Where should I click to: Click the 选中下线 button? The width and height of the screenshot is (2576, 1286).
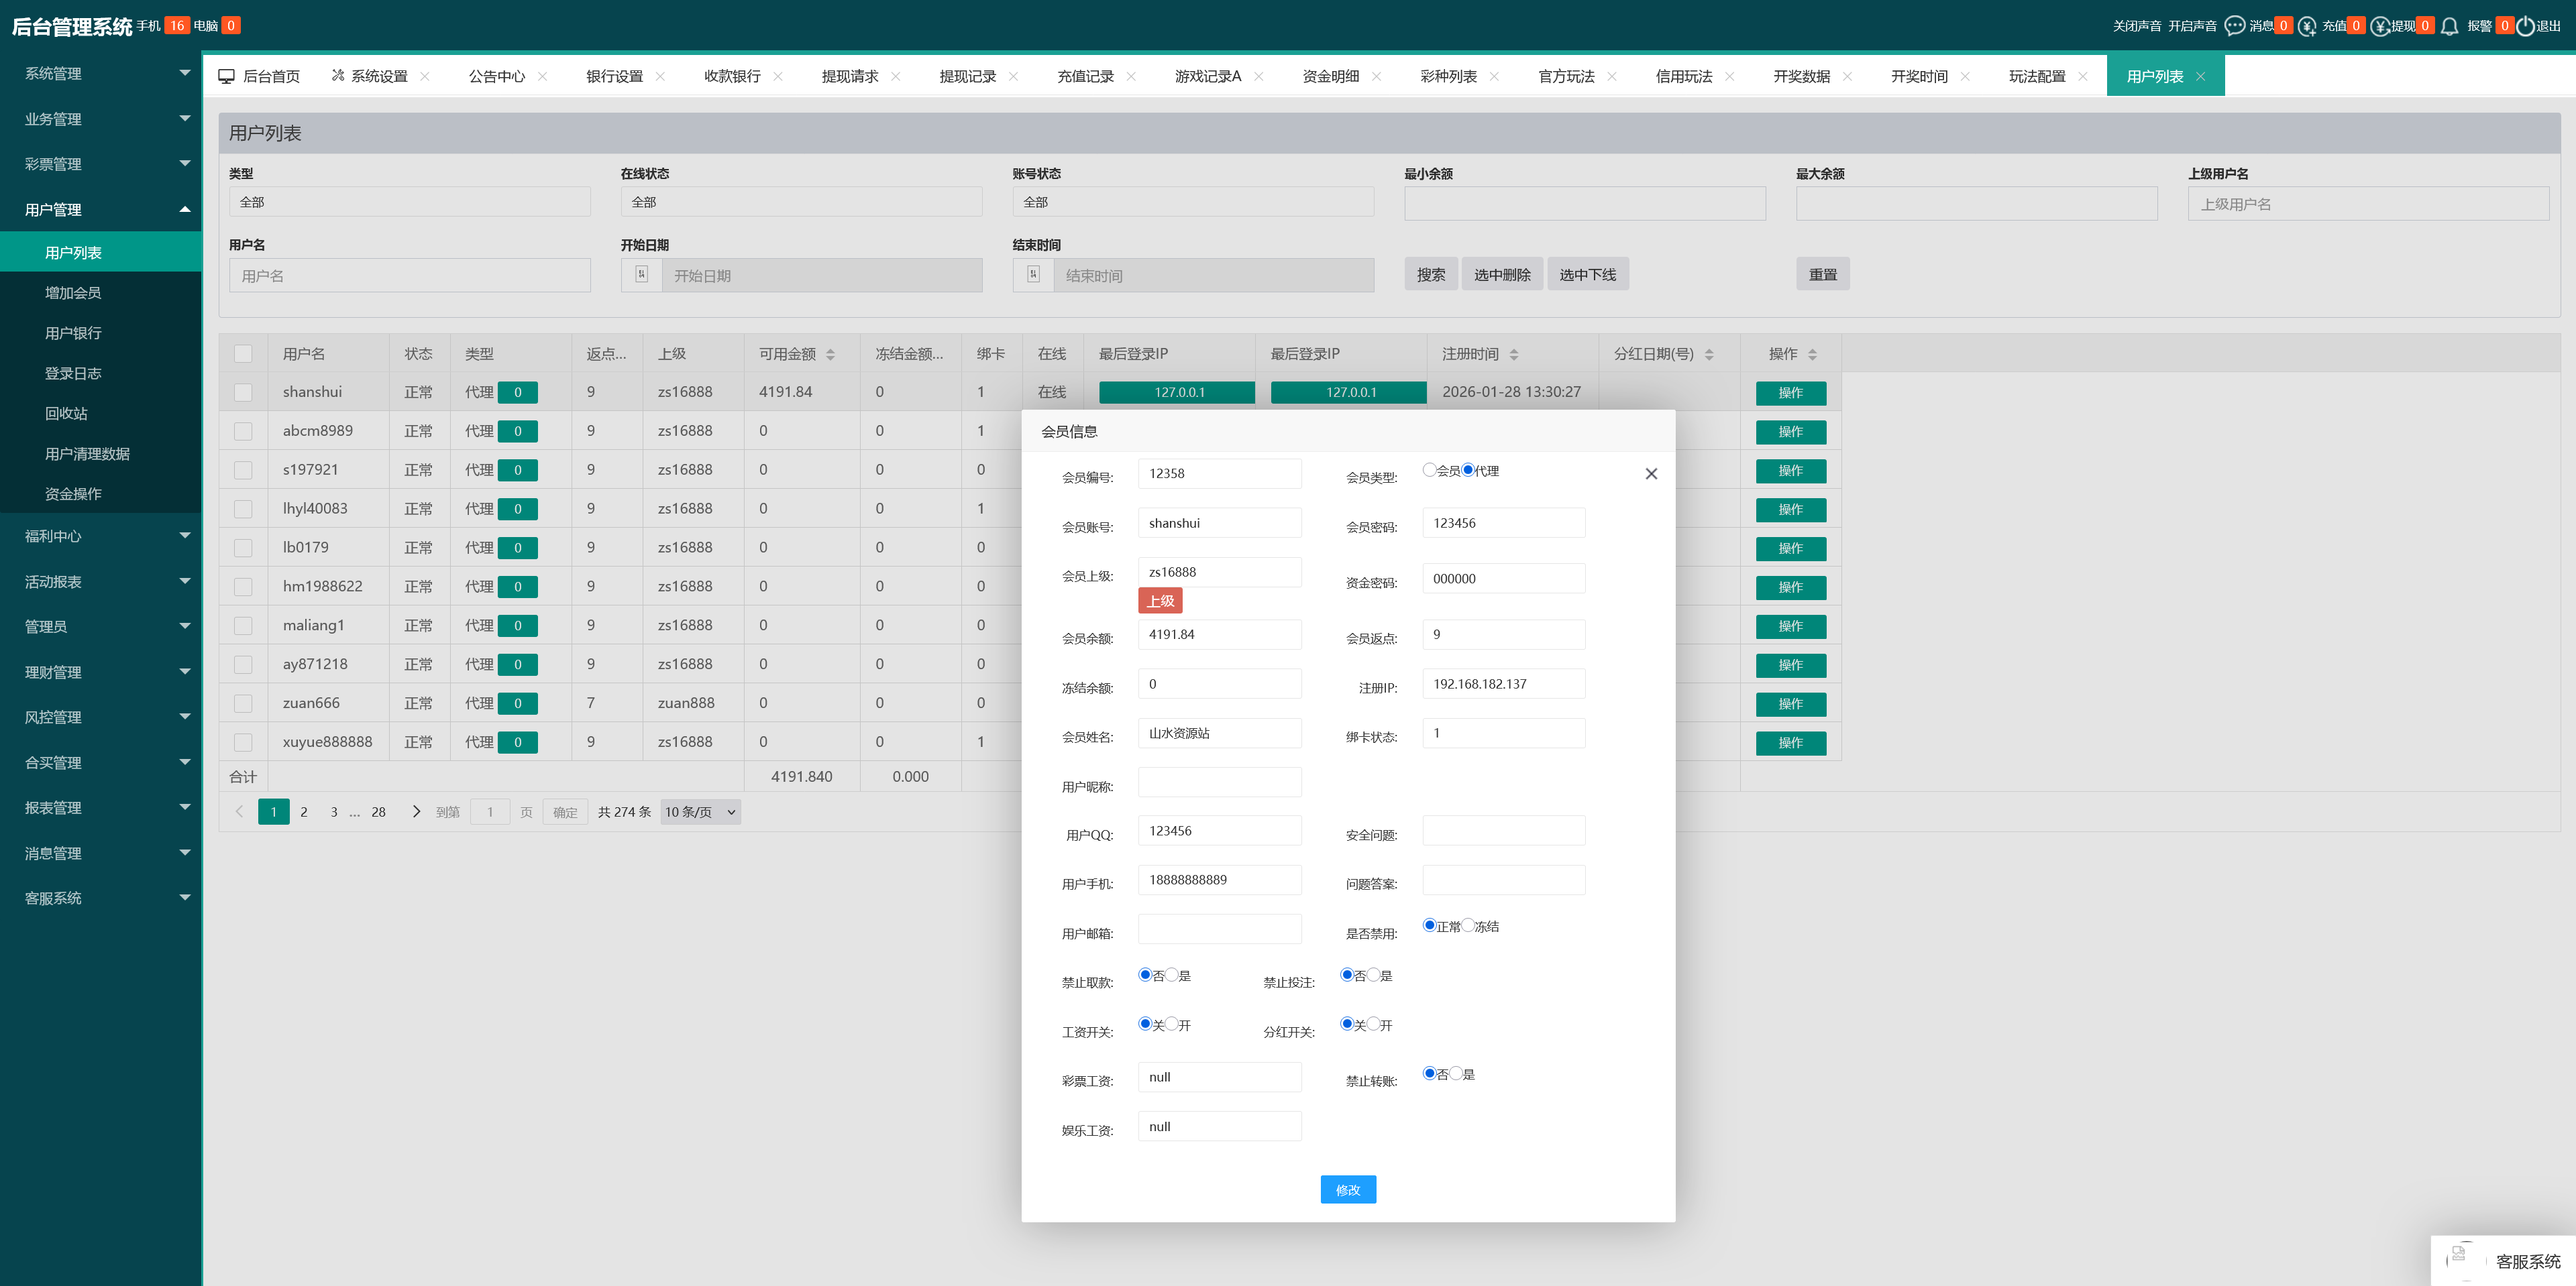(x=1587, y=275)
